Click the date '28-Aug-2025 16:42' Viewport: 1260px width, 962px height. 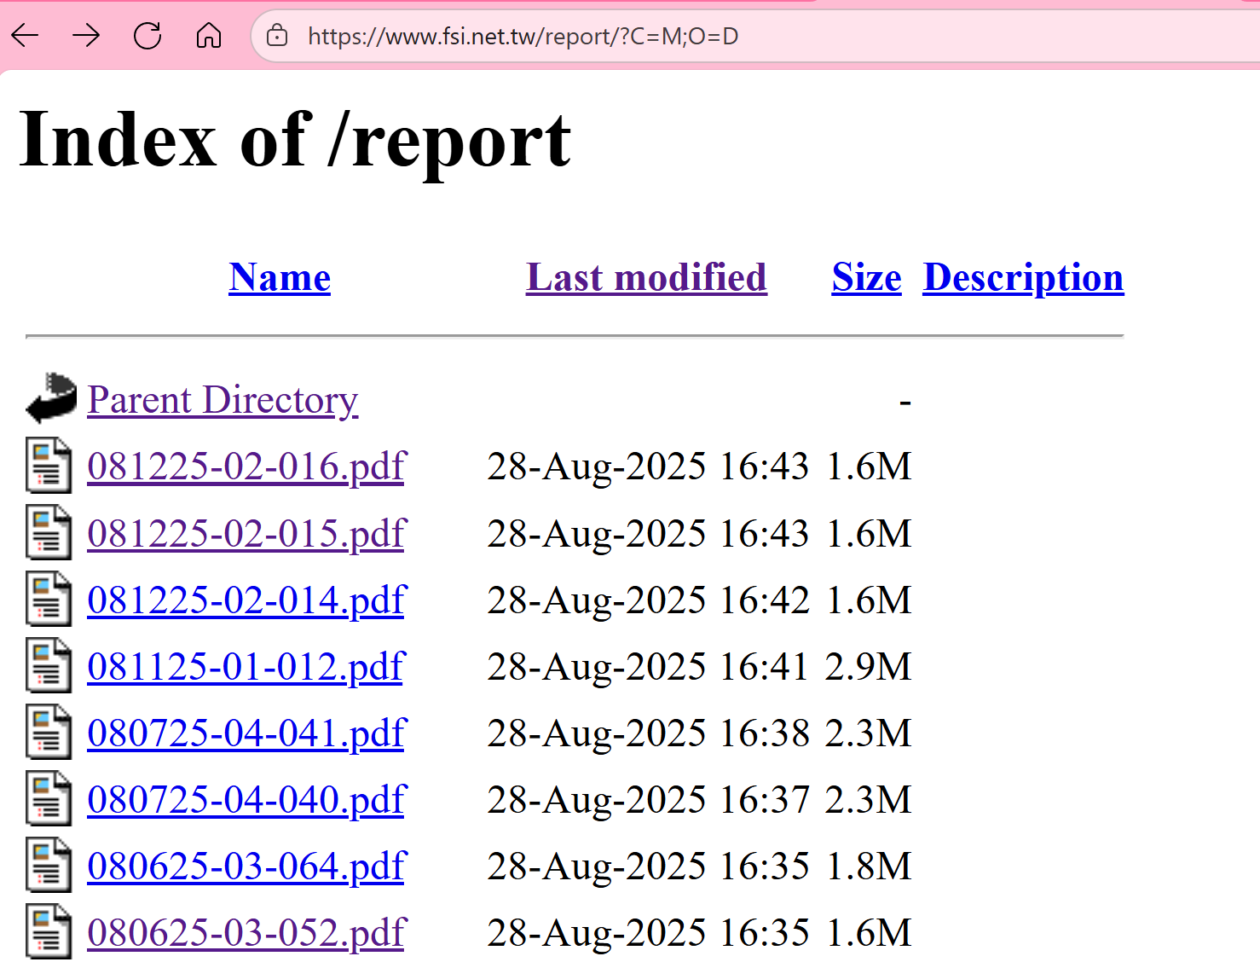click(648, 600)
